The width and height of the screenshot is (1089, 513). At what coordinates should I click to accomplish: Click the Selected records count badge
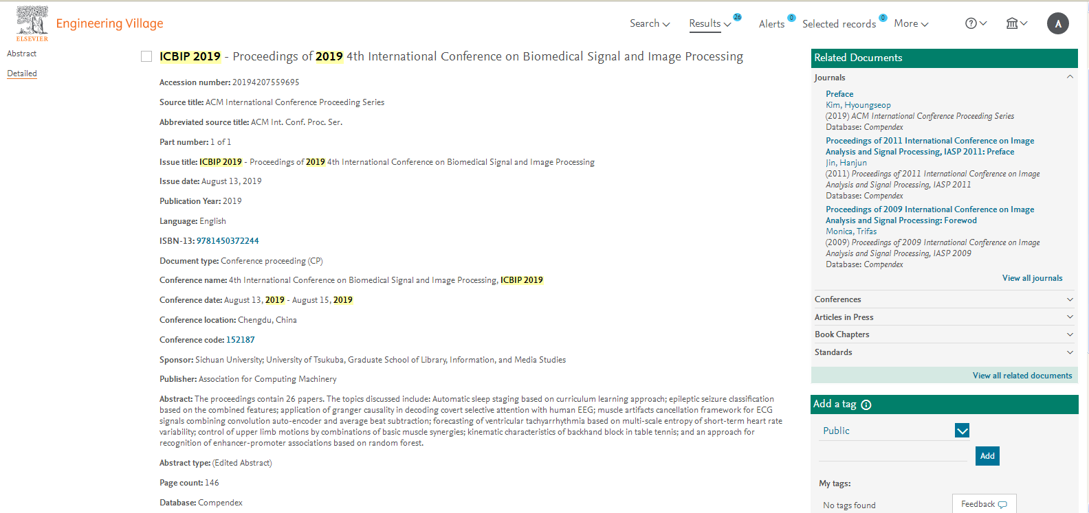883,18
